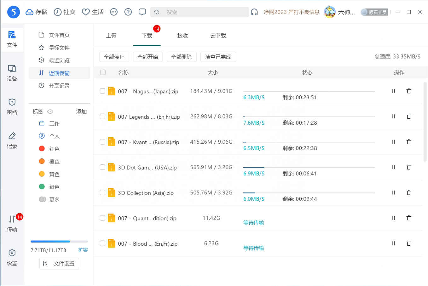The image size is (428, 286).
Task: Focus the 搜索 search field
Action: coord(200,12)
